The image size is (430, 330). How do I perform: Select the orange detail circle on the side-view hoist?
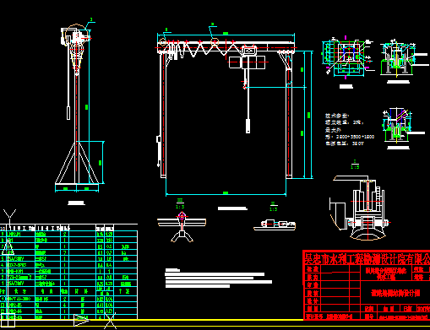(x=76, y=35)
